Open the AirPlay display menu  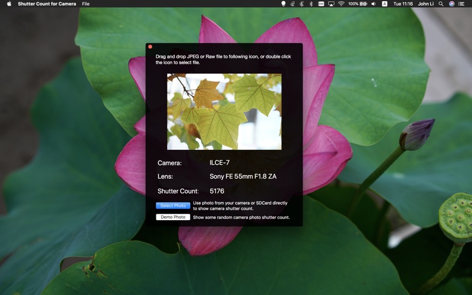pos(331,4)
